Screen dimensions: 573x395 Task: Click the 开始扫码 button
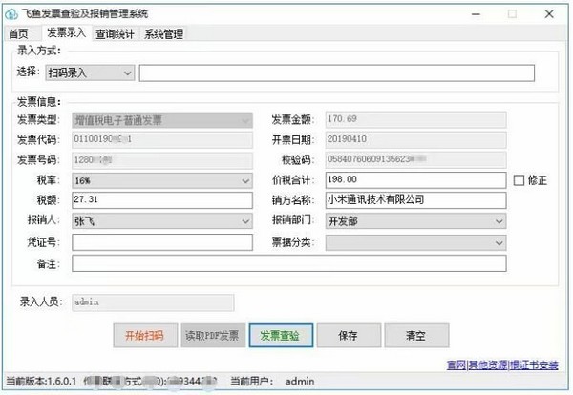click(145, 335)
